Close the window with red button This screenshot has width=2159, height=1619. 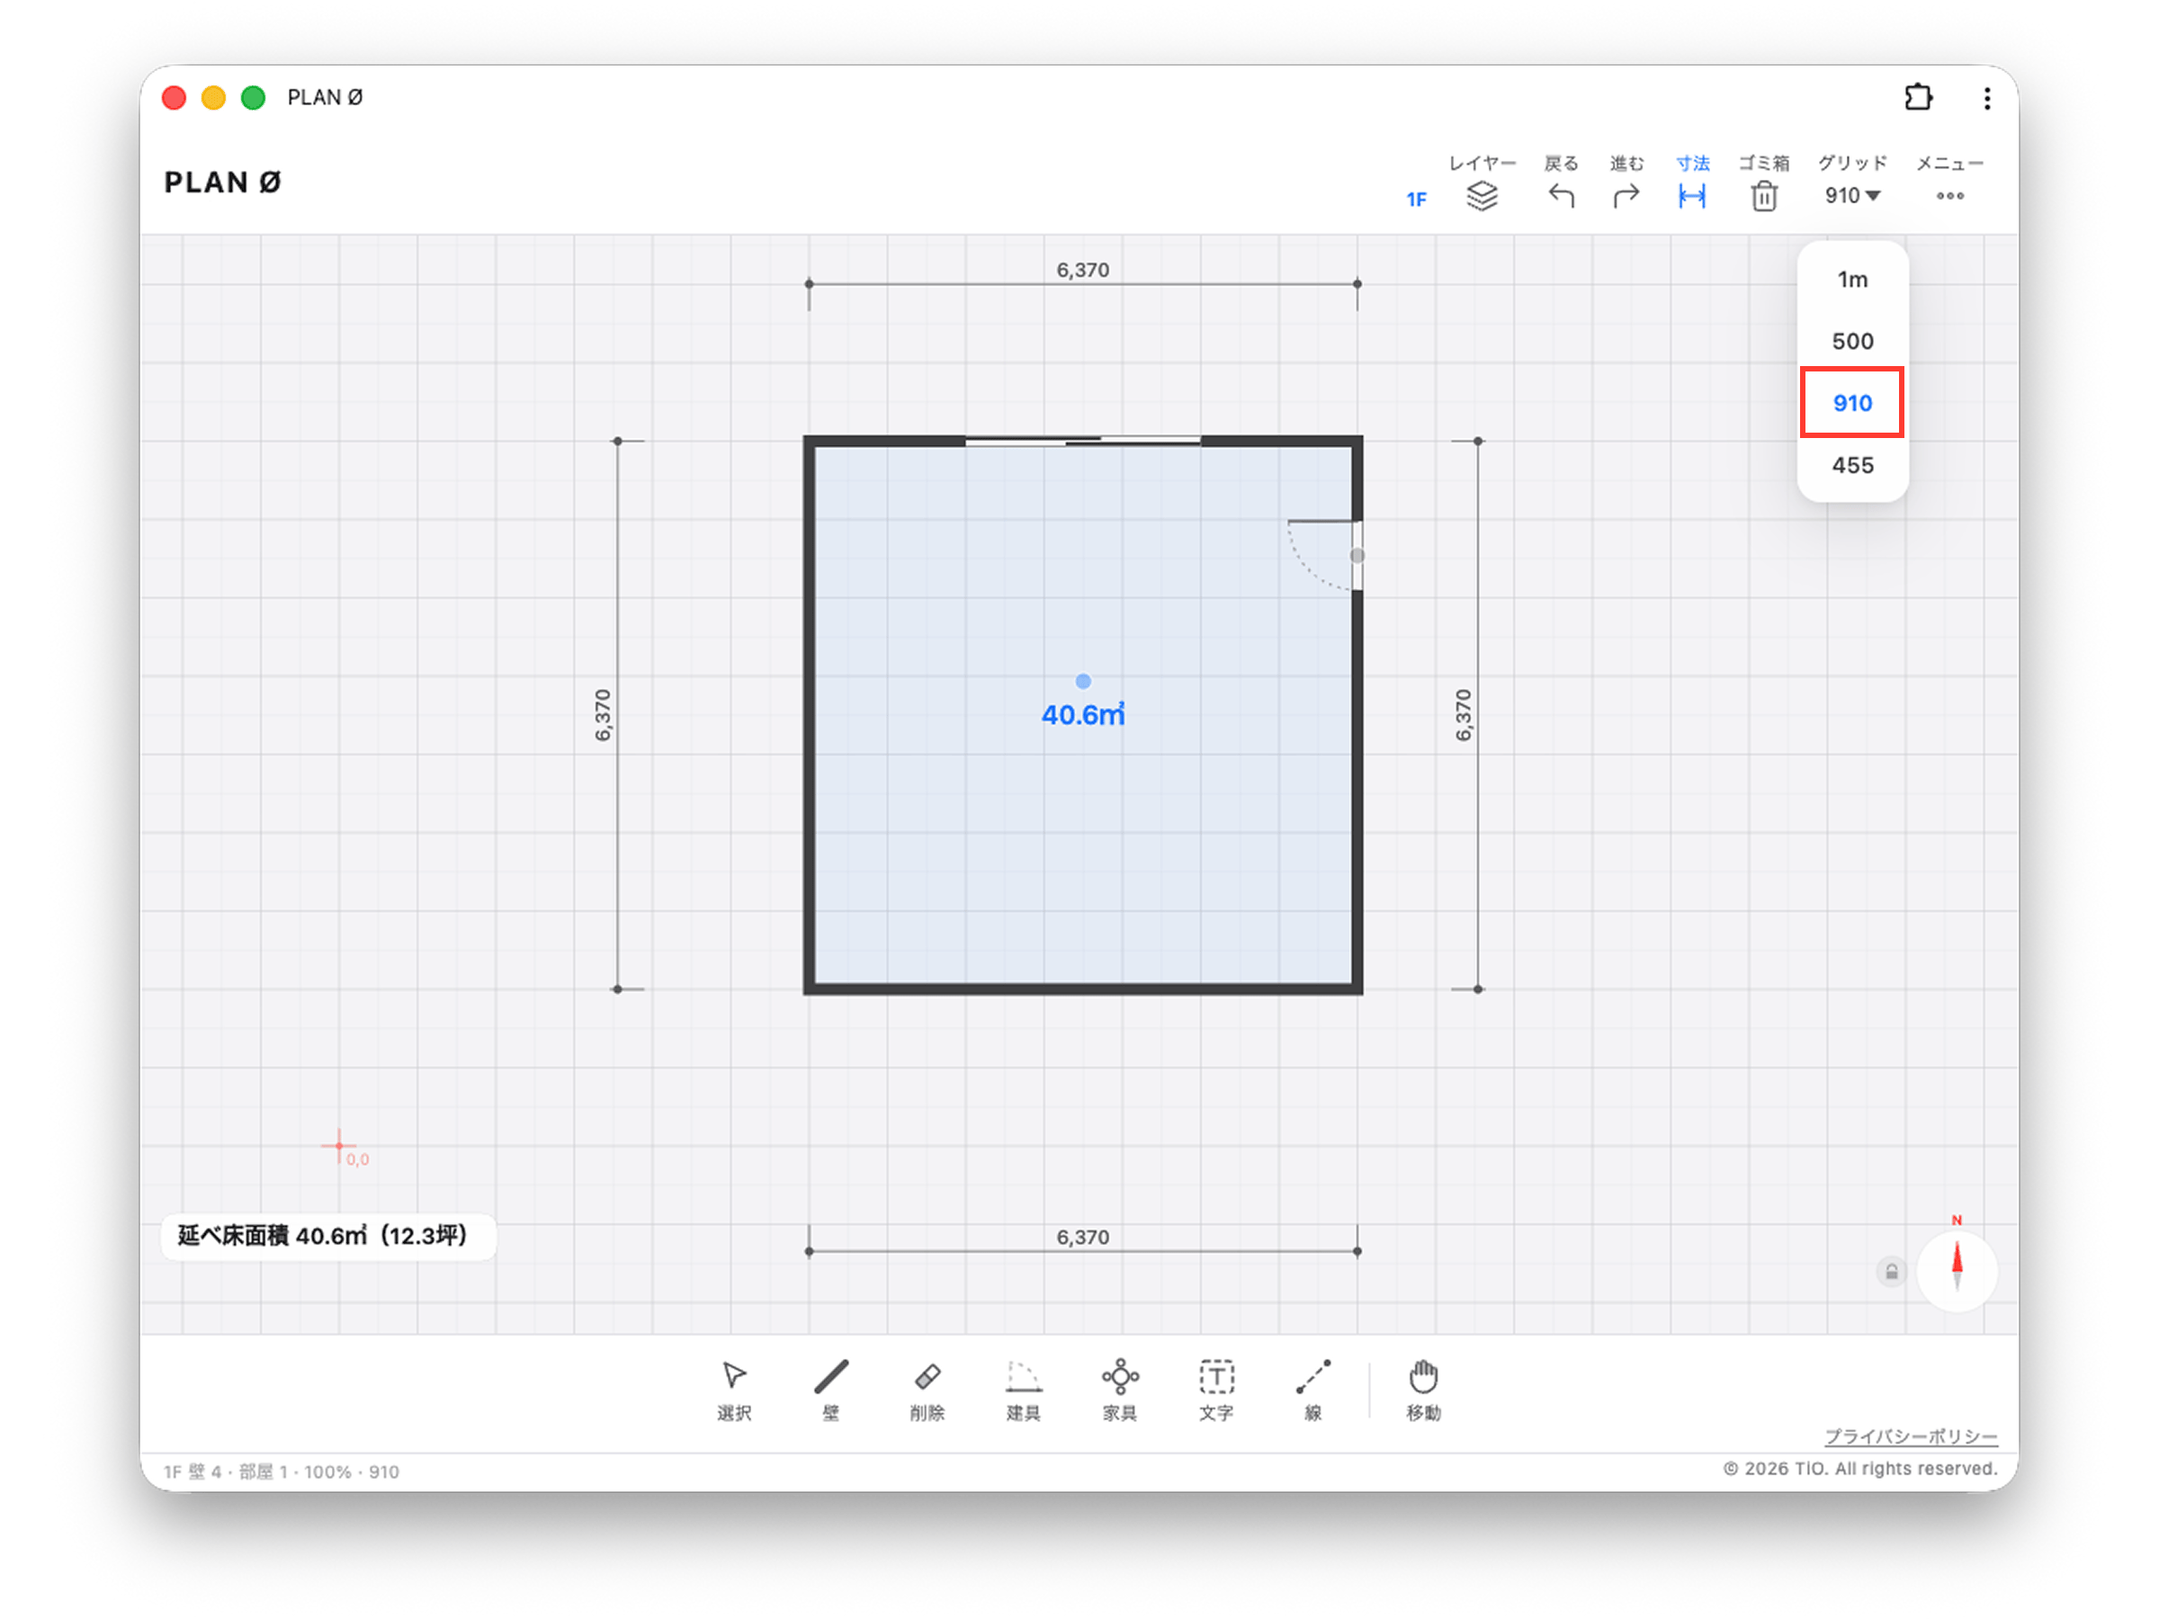(175, 97)
